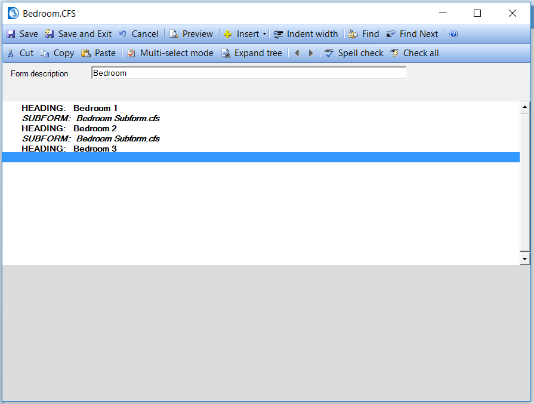Click the Cancel undo arrow icon
Image resolution: width=534 pixels, height=404 pixels.
pos(122,34)
